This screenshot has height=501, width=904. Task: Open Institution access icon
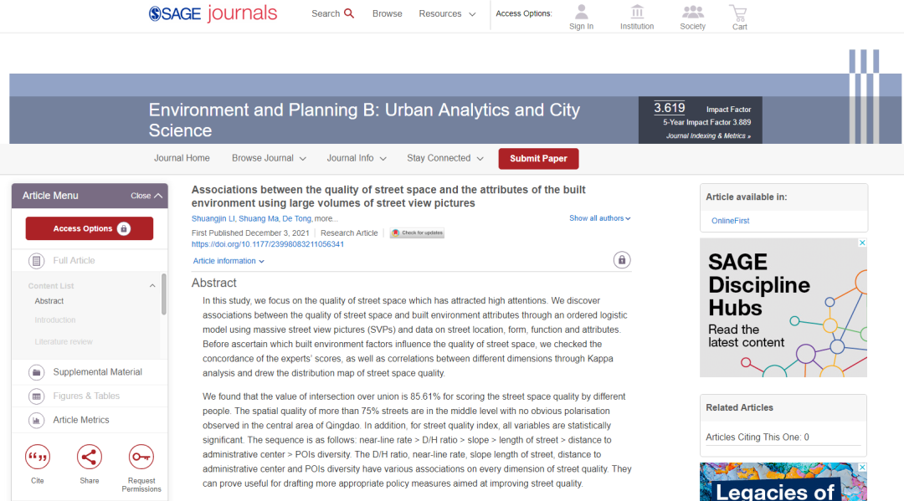pos(637,12)
